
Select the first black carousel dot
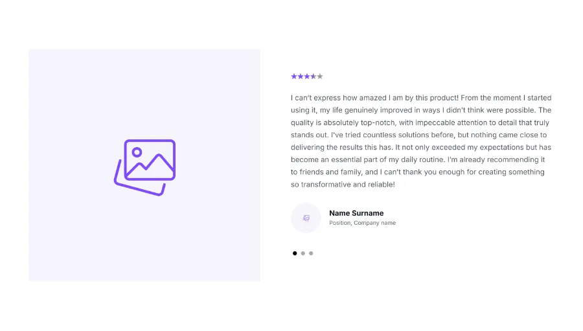click(295, 253)
